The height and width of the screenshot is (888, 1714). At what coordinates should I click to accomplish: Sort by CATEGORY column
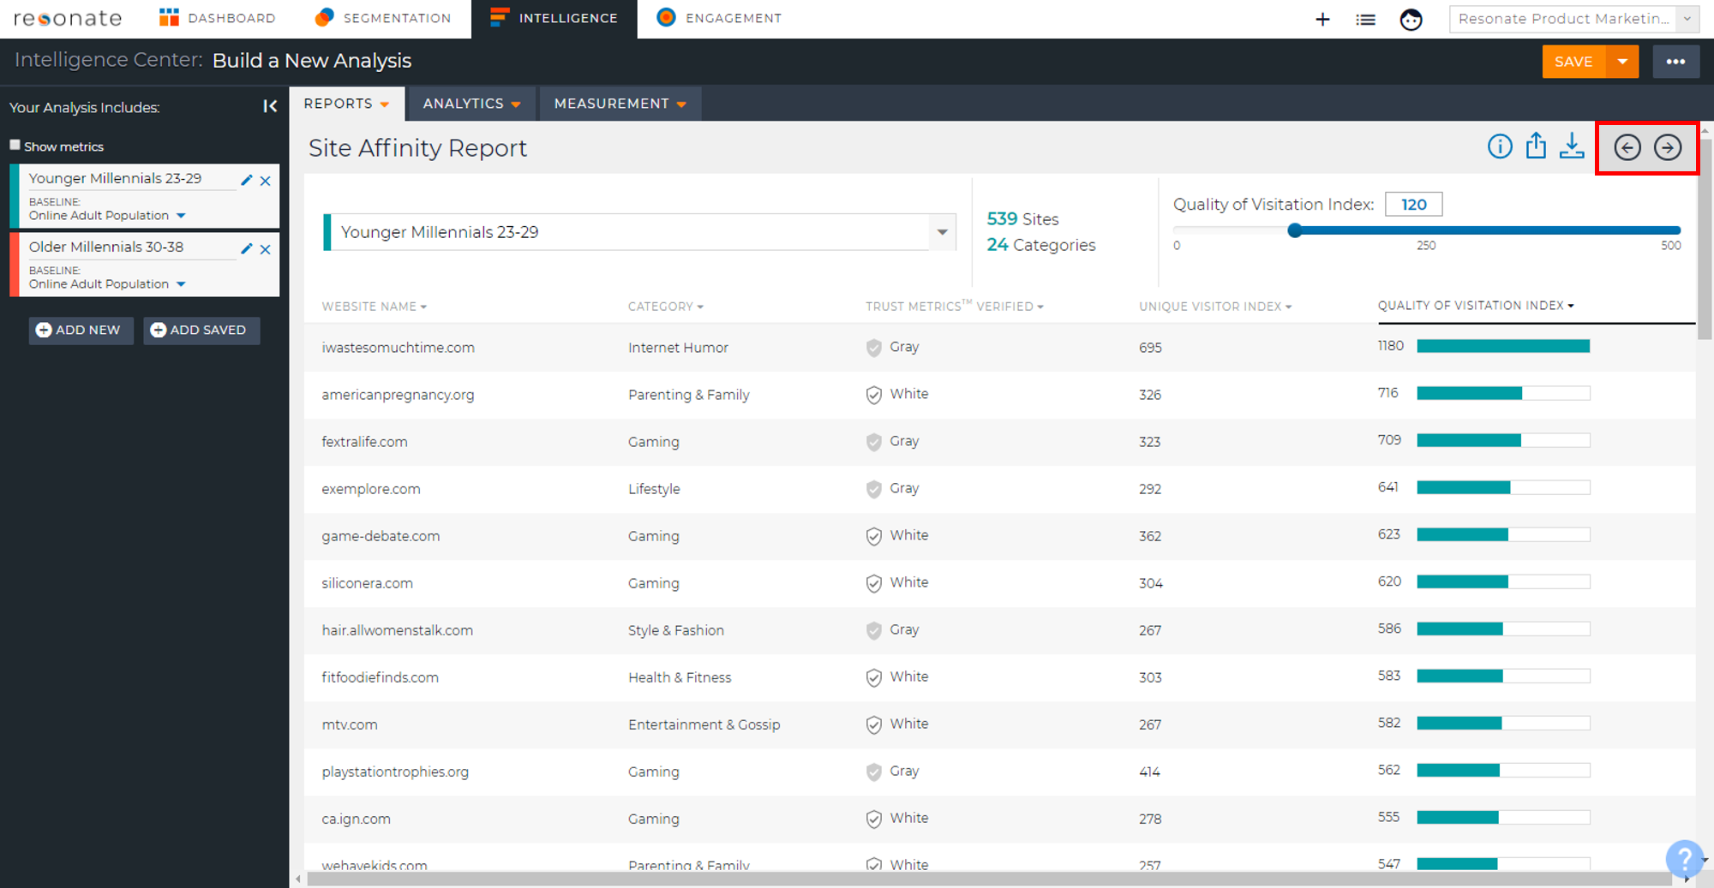665,307
